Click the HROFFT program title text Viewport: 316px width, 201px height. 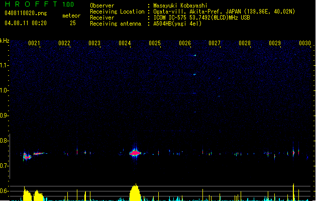click(31, 4)
